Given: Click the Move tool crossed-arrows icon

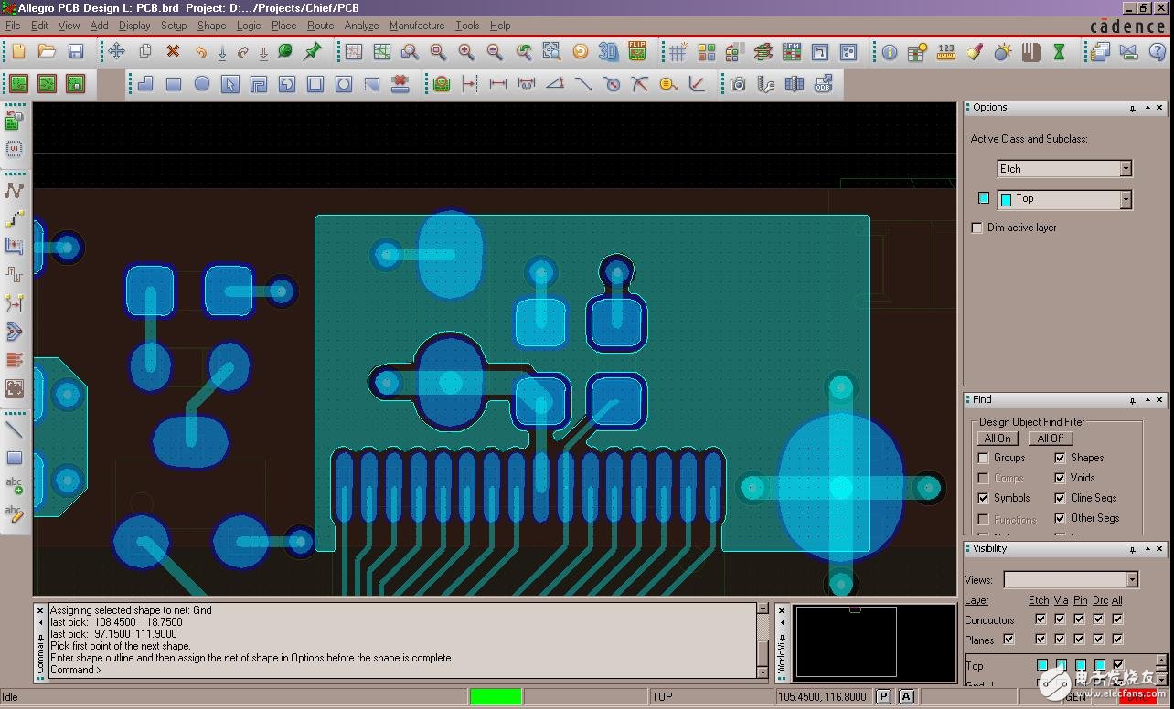Looking at the screenshot, I should pyautogui.click(x=116, y=52).
